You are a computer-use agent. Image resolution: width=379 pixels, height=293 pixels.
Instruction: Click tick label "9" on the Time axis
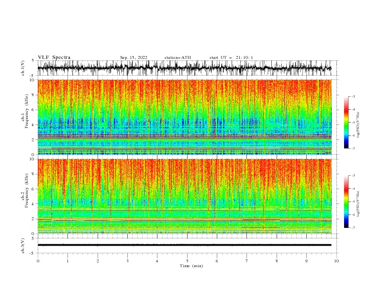[x=306, y=261]
